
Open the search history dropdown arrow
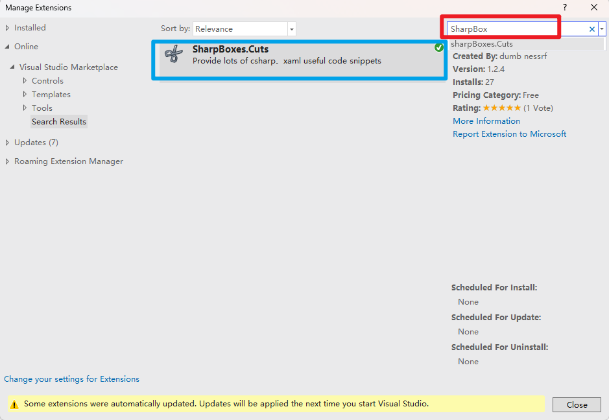[602, 29]
